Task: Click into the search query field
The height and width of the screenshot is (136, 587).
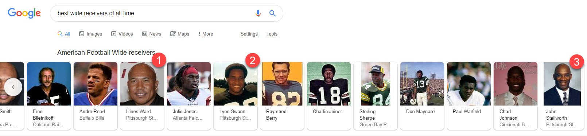Action: click(x=153, y=13)
